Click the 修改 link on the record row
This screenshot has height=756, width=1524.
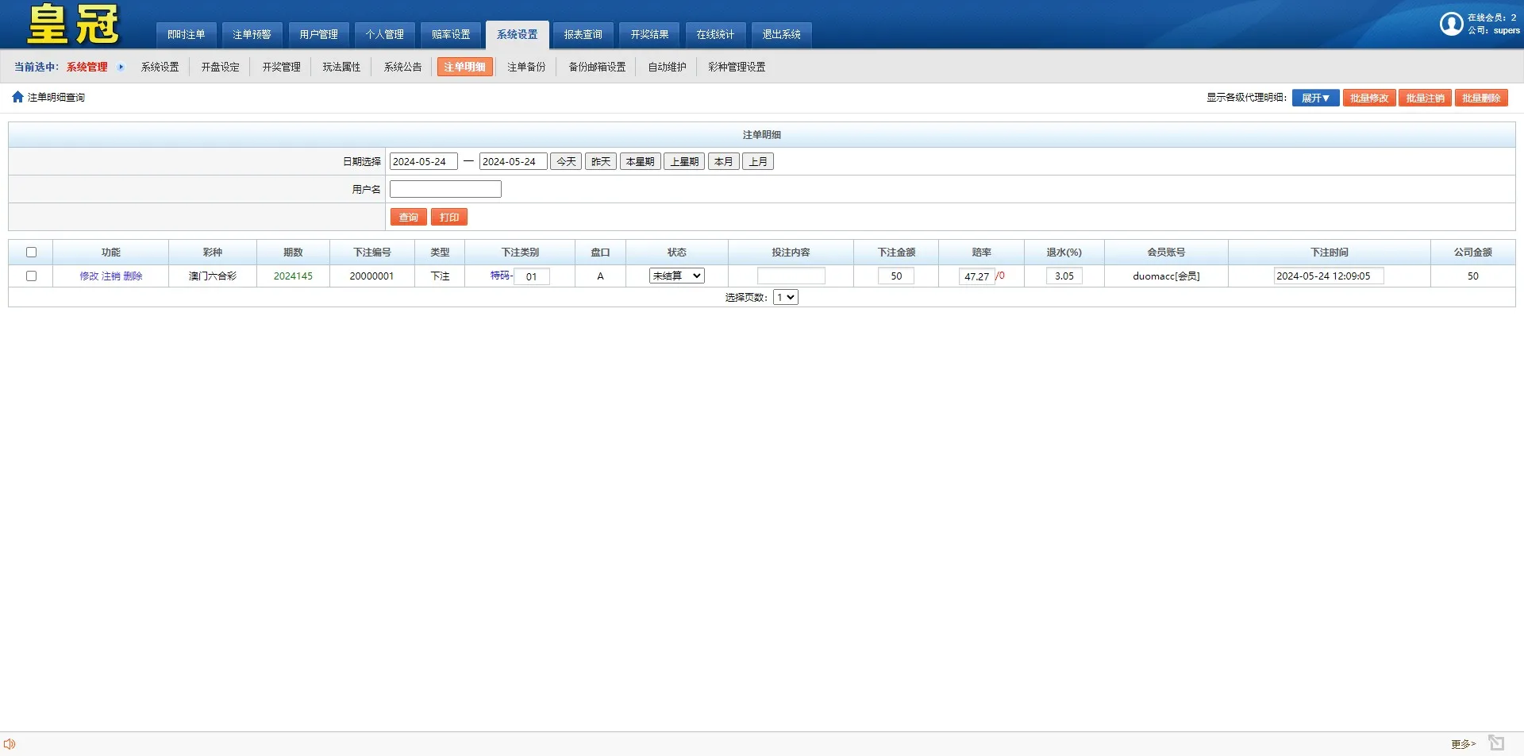pos(90,276)
